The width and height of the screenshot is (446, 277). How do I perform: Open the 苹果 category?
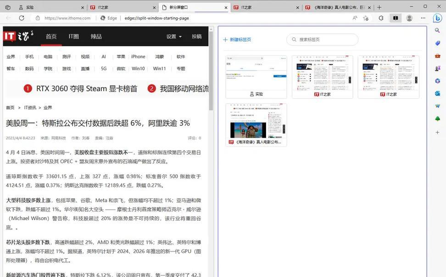[121, 56]
